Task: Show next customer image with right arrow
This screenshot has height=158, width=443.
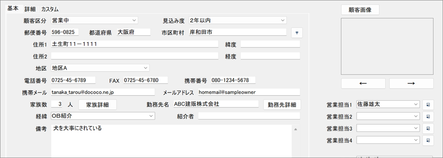Action: point(411,84)
